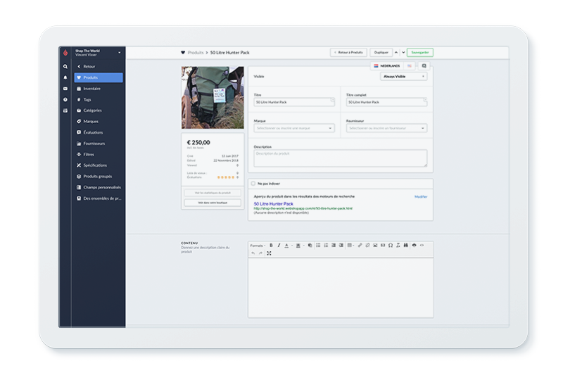Open the messages envelope icon
Image resolution: width=563 pixels, height=387 pixels.
pyautogui.click(x=65, y=89)
